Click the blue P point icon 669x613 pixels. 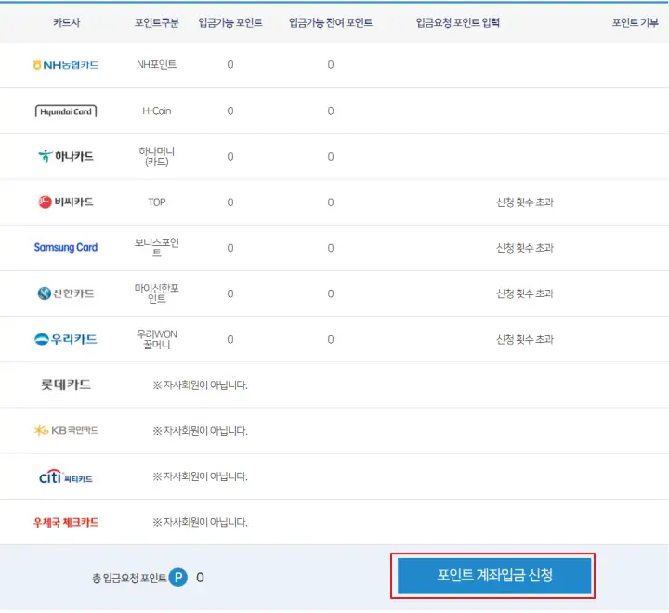click(x=177, y=578)
